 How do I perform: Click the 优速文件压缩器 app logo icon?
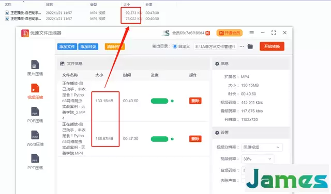(25, 33)
